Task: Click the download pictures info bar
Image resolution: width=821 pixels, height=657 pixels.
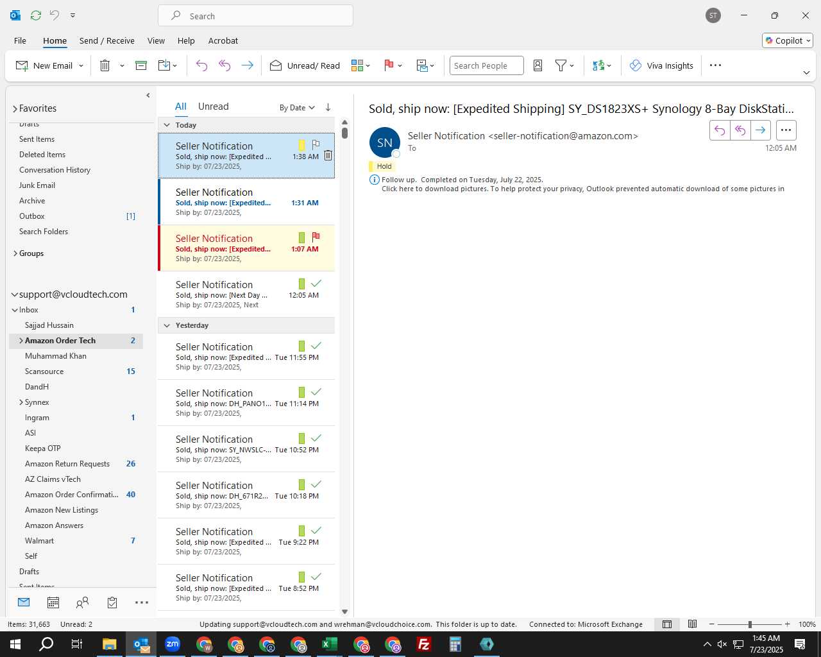Action: (582, 189)
